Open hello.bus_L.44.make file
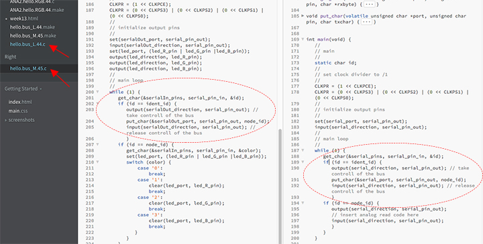Screen dimensions: 483x244 click(32, 27)
